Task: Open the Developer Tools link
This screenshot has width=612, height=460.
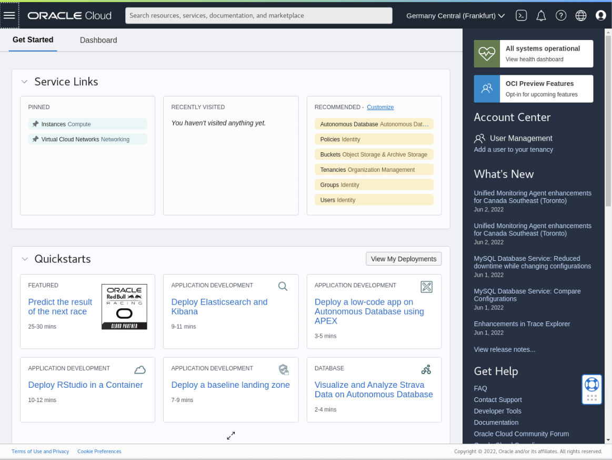Action: [497, 411]
